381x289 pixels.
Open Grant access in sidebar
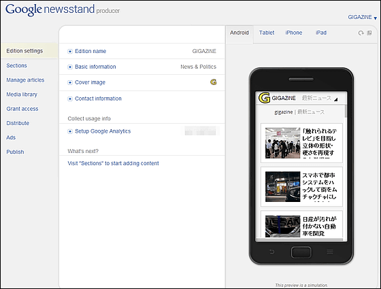[22, 109]
